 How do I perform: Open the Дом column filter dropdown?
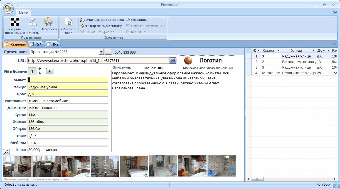point(328,51)
